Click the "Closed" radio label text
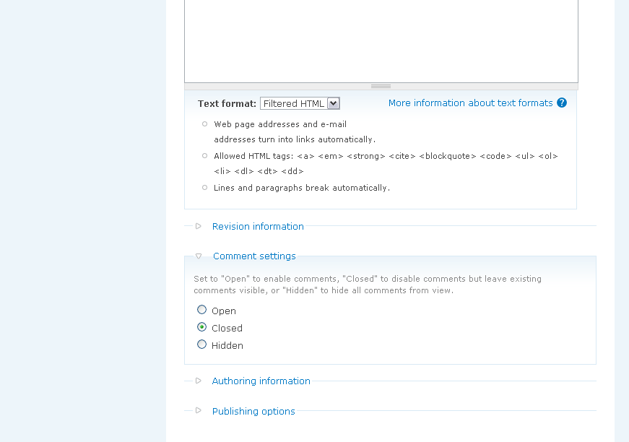 [x=227, y=329]
